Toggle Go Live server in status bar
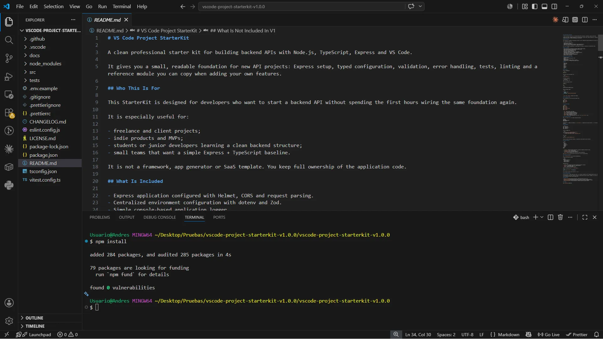Image resolution: width=603 pixels, height=339 pixels. 549,335
